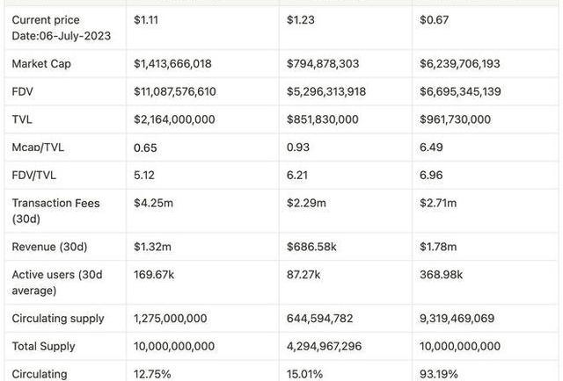Click the Market Cap row label

[42, 63]
